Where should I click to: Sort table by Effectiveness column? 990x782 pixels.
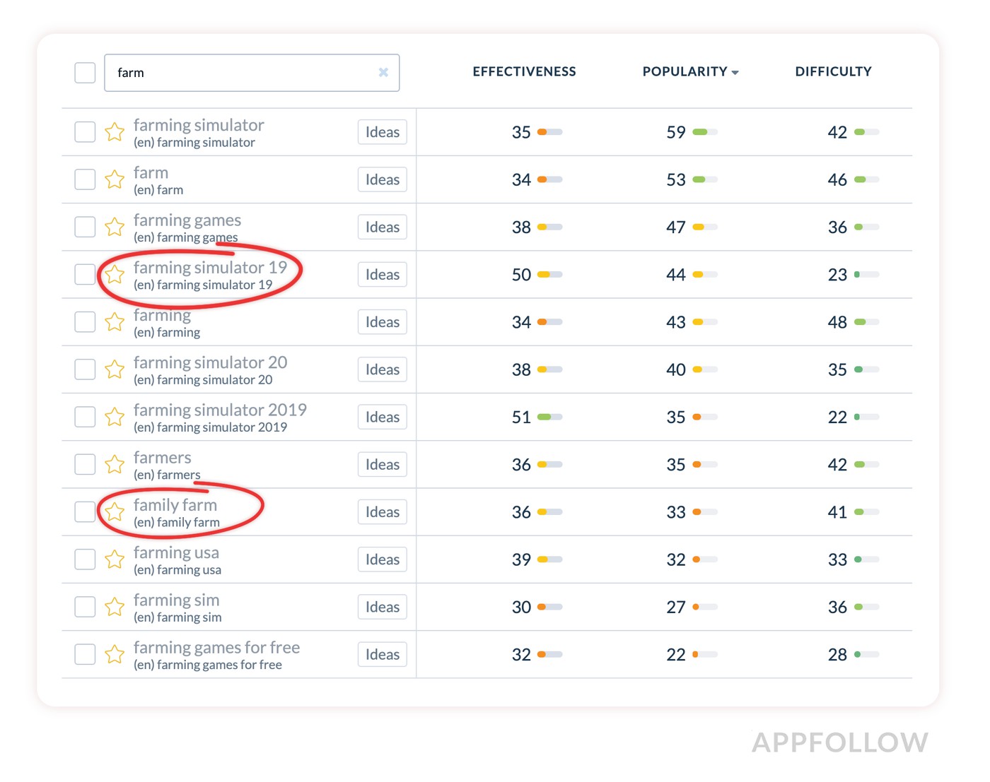[524, 71]
